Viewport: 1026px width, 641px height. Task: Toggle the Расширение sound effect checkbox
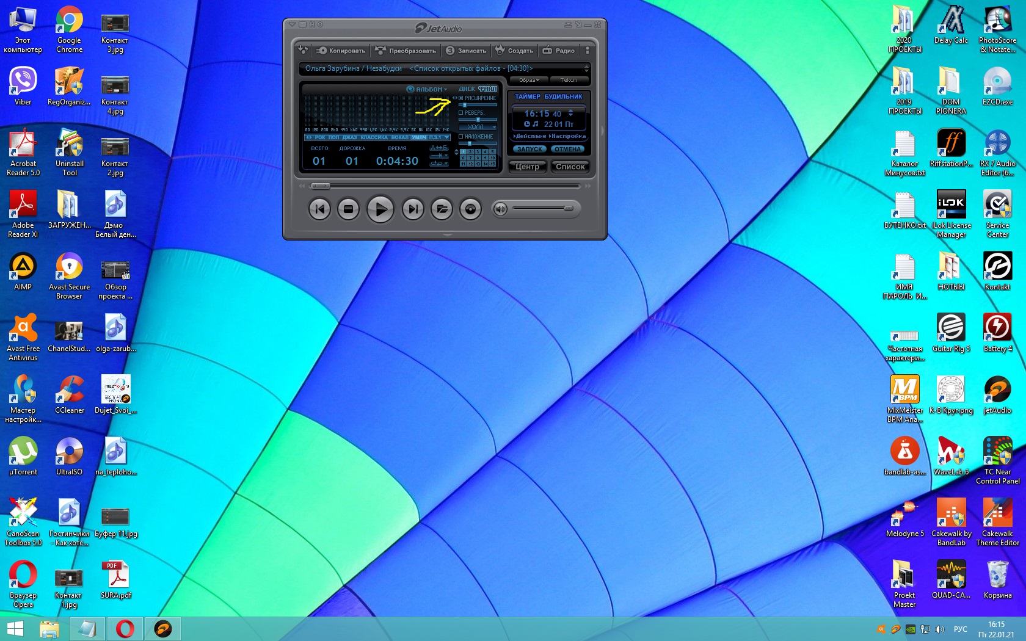point(461,98)
